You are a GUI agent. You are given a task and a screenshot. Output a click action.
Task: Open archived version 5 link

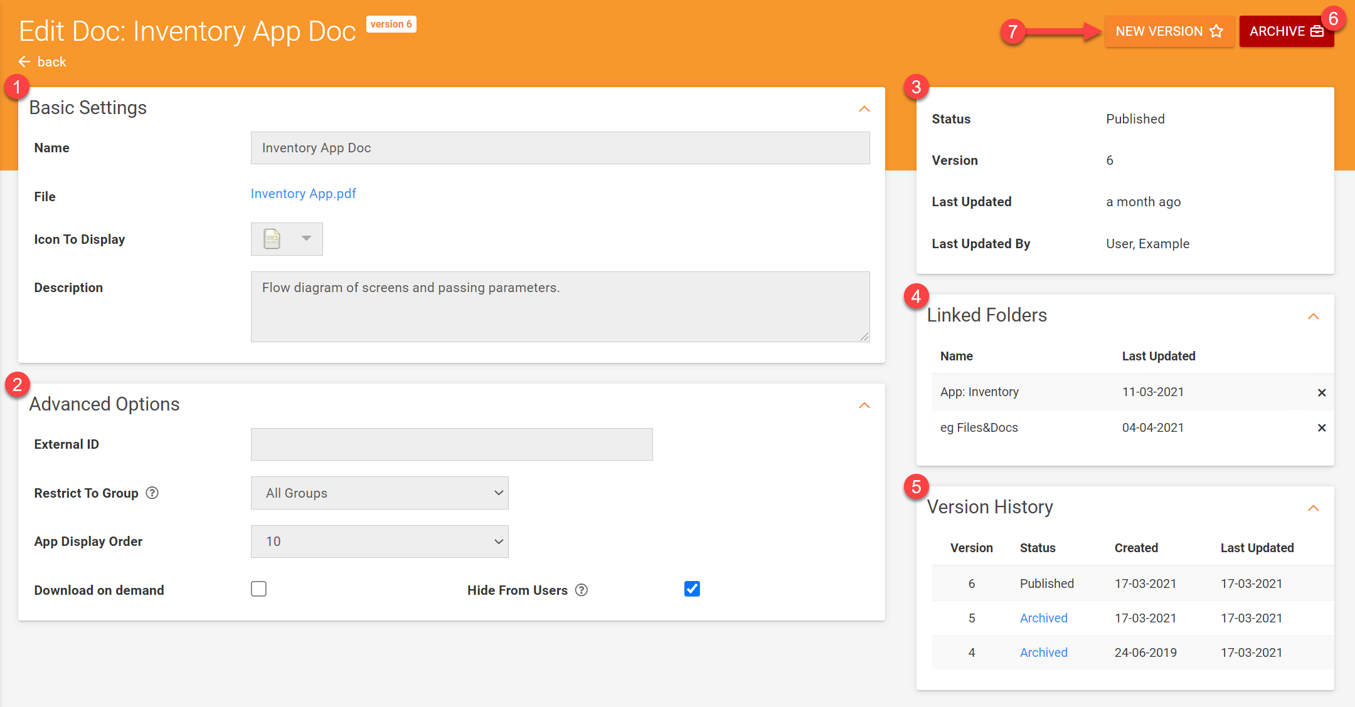point(1043,618)
